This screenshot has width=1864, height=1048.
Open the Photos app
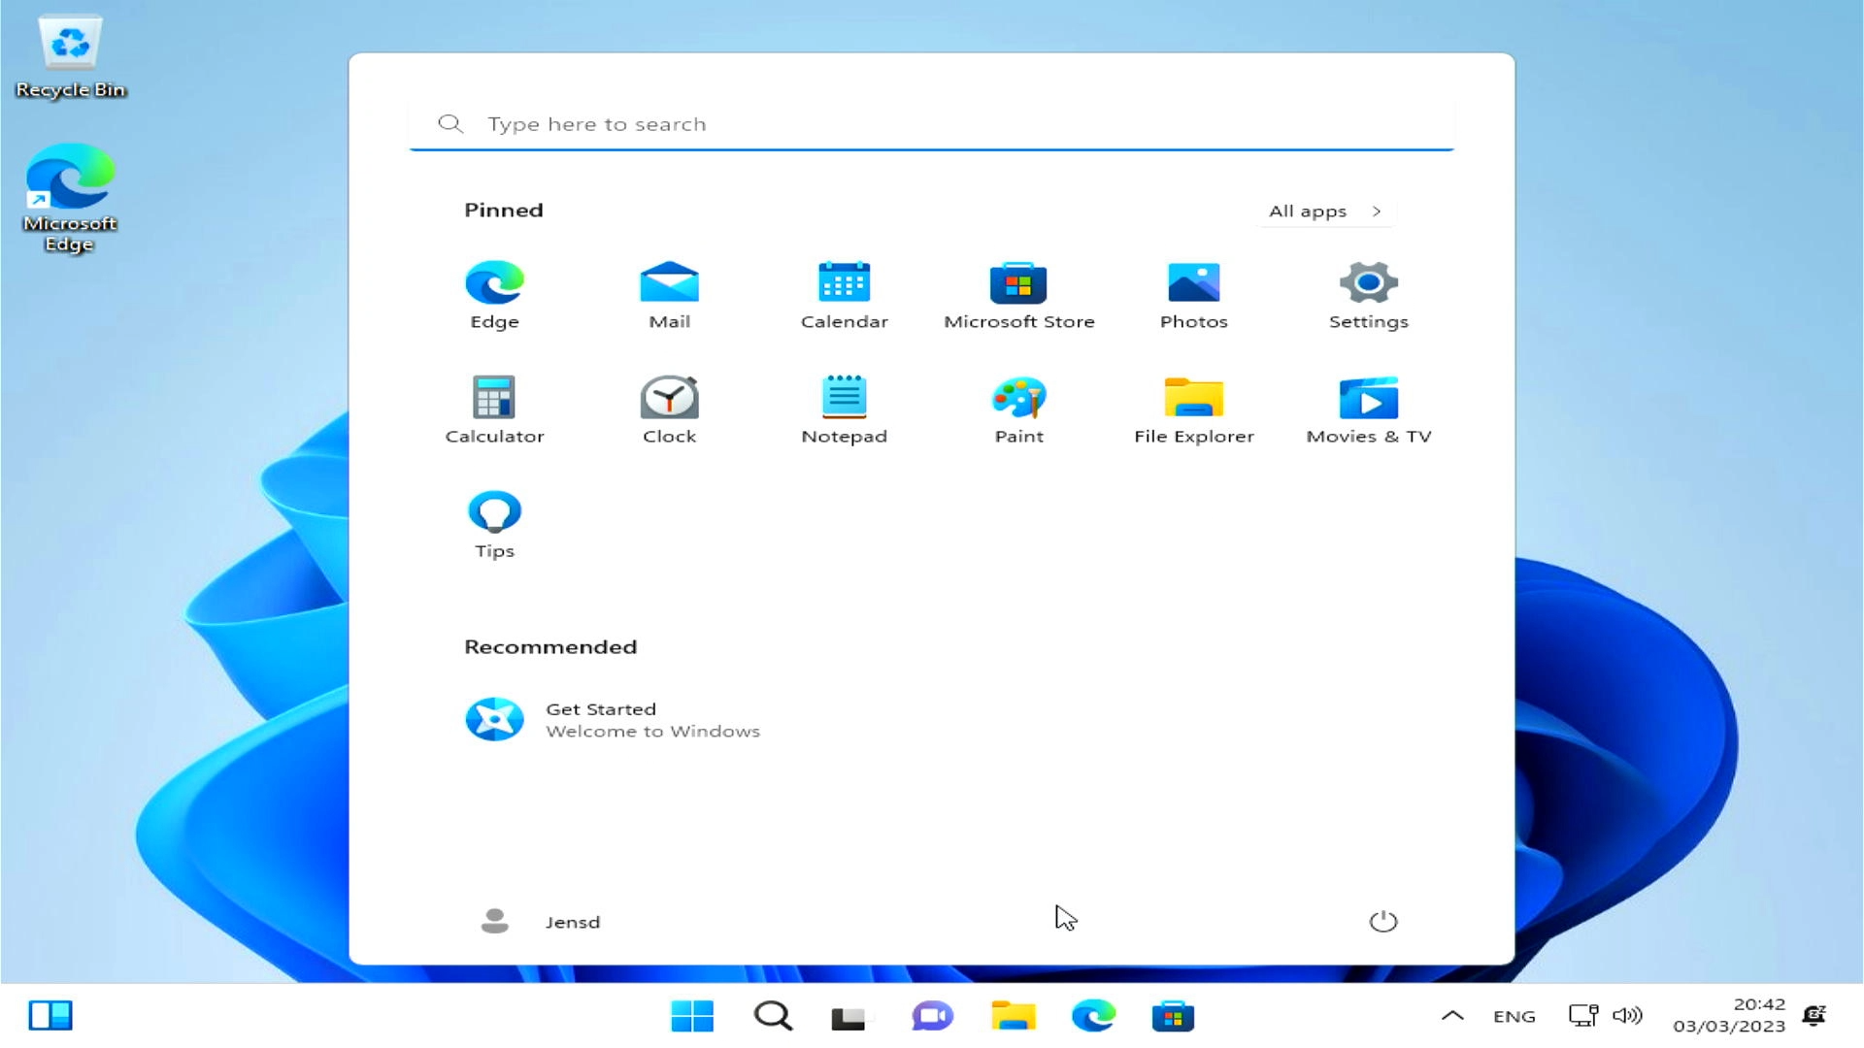tap(1193, 291)
